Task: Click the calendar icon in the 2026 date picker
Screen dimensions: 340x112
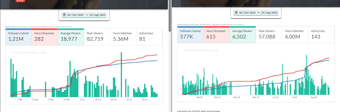Action: click(236, 12)
